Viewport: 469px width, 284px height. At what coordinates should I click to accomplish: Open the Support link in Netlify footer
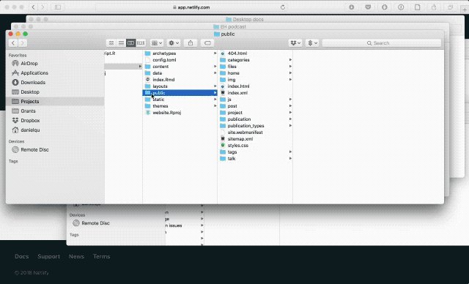(x=49, y=256)
